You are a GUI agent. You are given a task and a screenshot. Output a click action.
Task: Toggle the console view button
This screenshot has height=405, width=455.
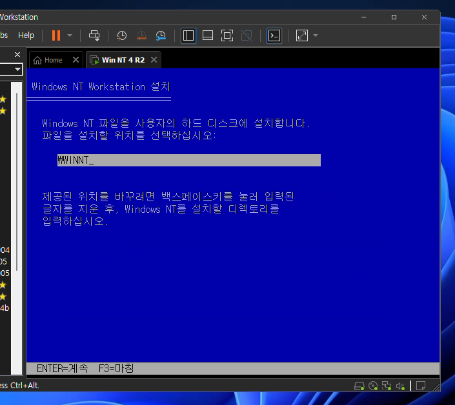(274, 35)
